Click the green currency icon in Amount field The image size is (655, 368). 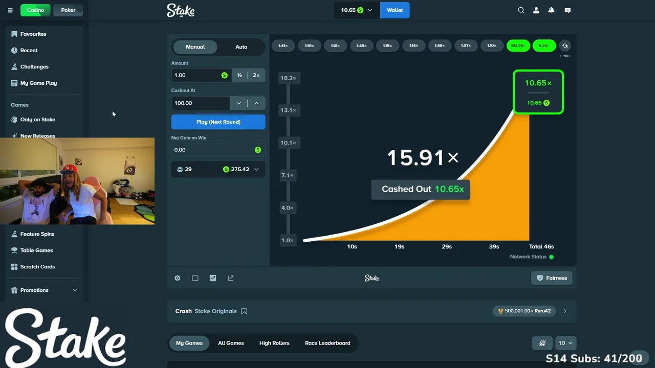[x=224, y=75]
